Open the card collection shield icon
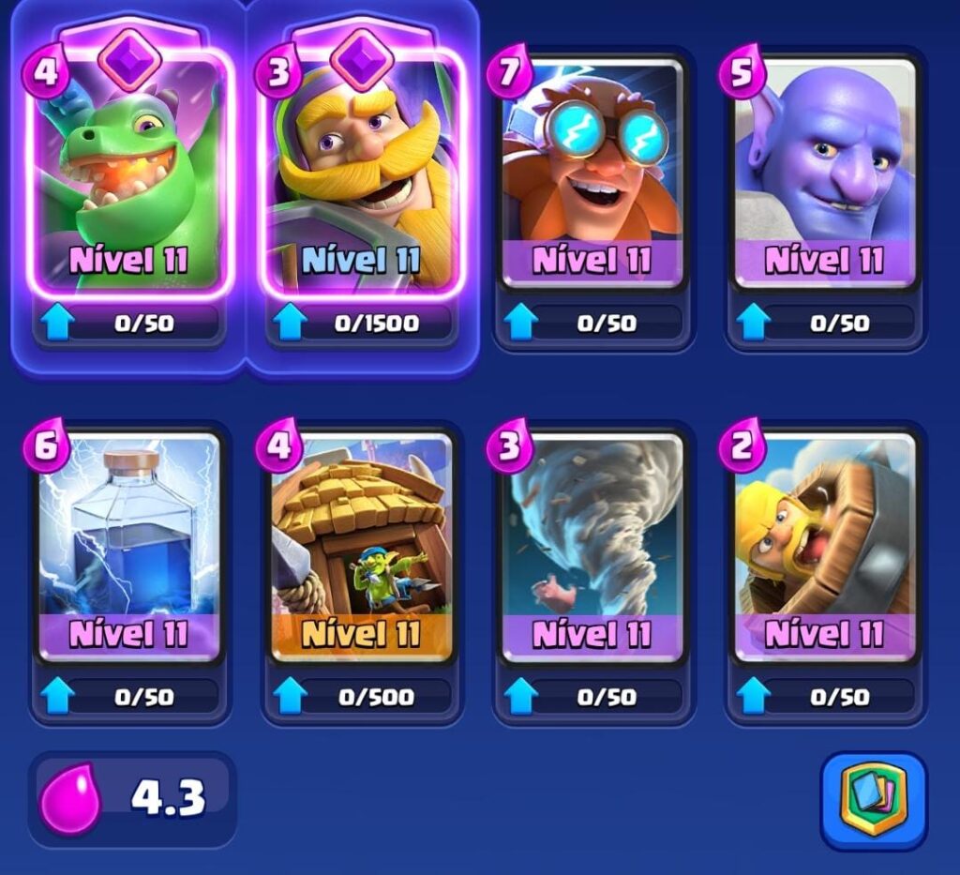Screen dimensions: 960x875 874,801
